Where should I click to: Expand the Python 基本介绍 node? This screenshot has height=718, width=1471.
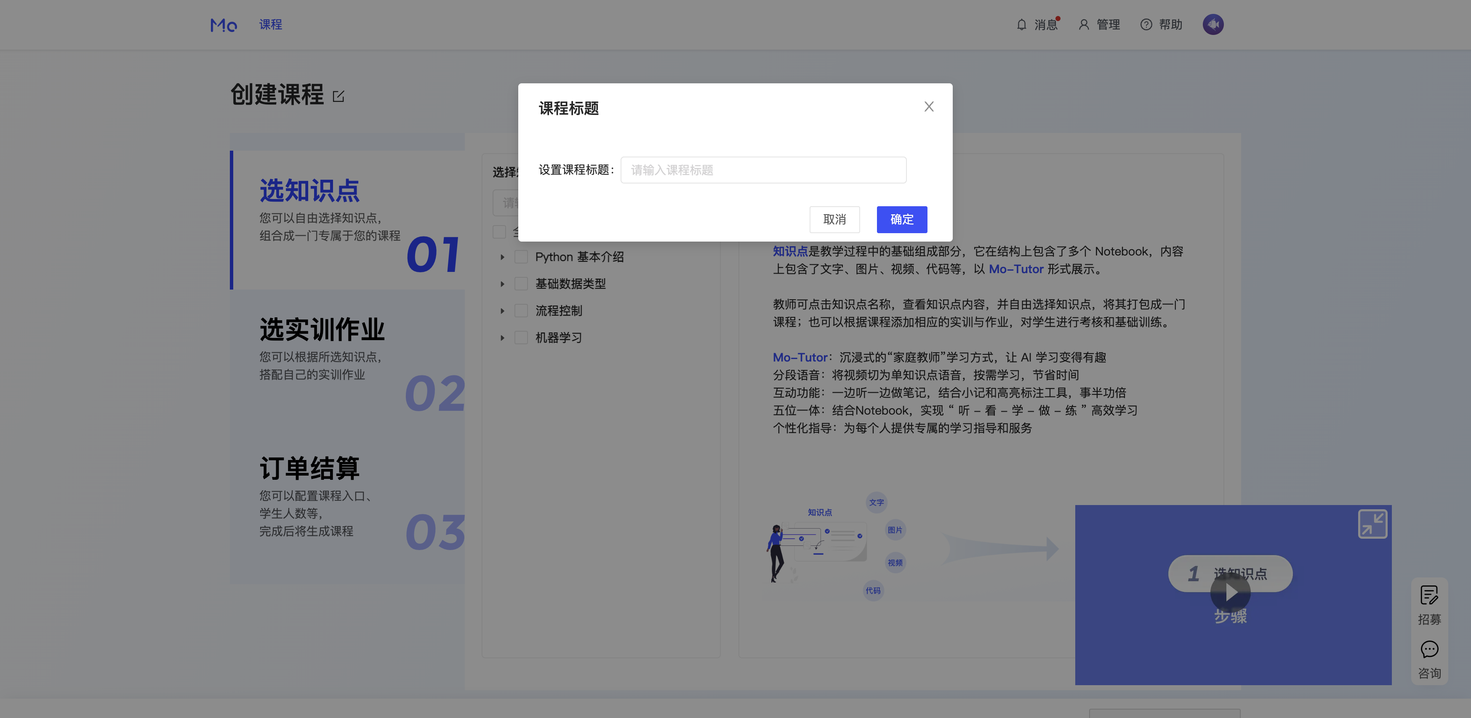502,258
